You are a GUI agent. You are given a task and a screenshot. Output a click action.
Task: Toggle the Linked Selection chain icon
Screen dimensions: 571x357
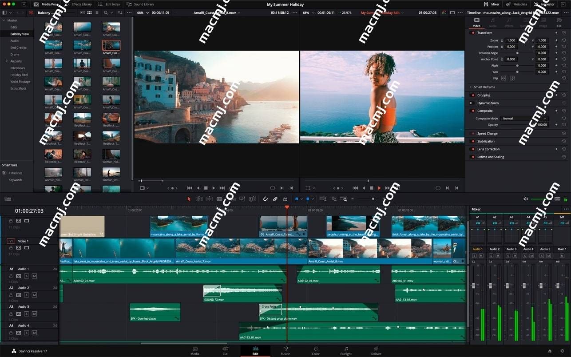tap(275, 199)
